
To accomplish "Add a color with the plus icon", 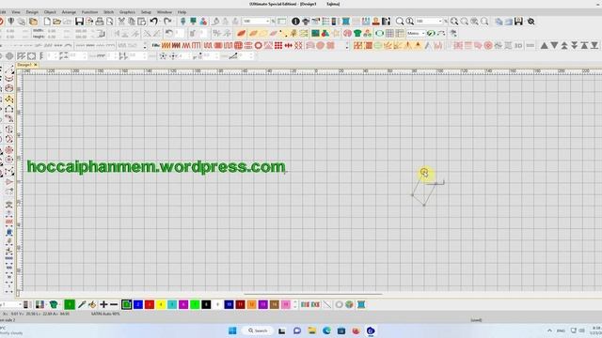I will tap(103, 304).
